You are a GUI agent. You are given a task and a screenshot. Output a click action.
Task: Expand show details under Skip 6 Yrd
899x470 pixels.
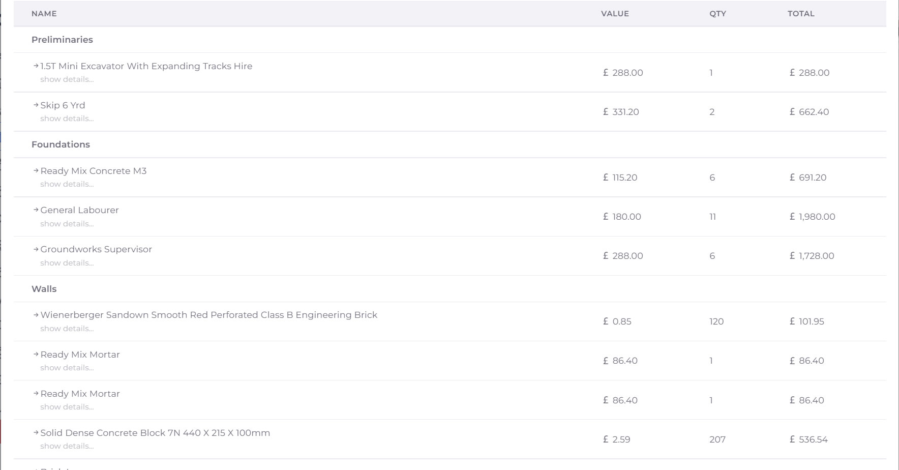tap(67, 119)
